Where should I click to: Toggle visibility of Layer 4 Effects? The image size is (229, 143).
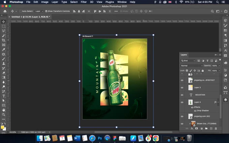tap(192, 107)
